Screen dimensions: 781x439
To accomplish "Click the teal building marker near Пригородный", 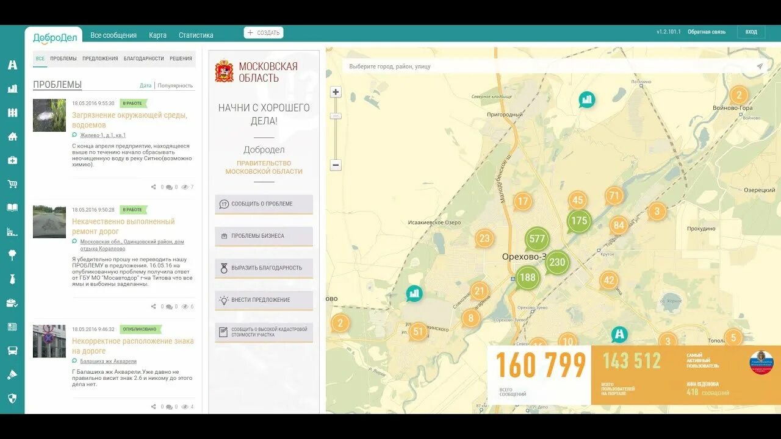I will 587,99.
